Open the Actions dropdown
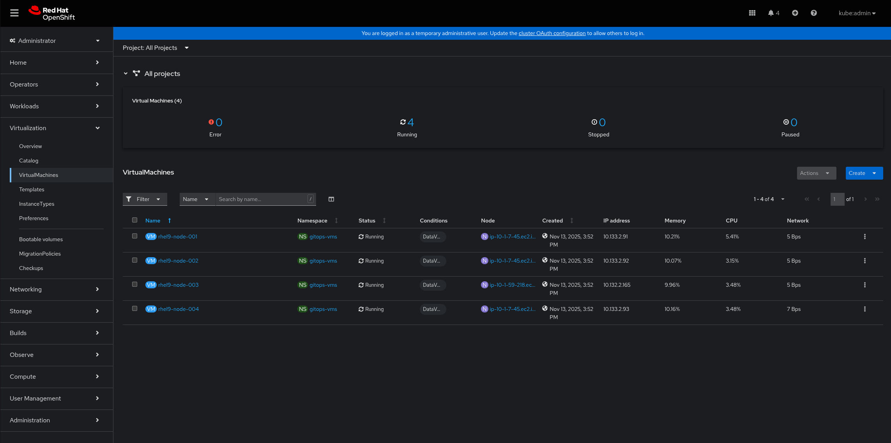891x443 pixels. [816, 173]
